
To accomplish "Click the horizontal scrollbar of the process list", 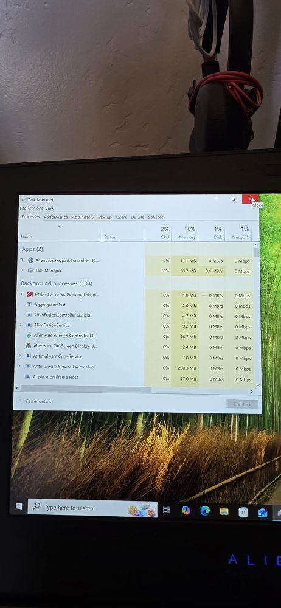I will click(85, 389).
